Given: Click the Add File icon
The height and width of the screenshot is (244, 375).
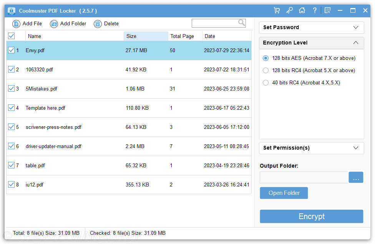Looking at the screenshot, I should (x=16, y=24).
